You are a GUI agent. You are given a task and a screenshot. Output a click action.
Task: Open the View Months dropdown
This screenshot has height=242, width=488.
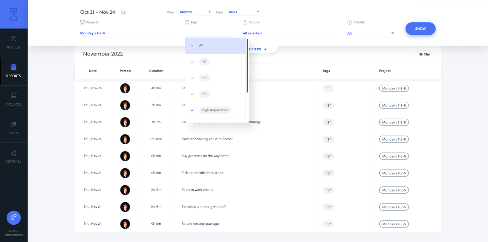coord(195,12)
